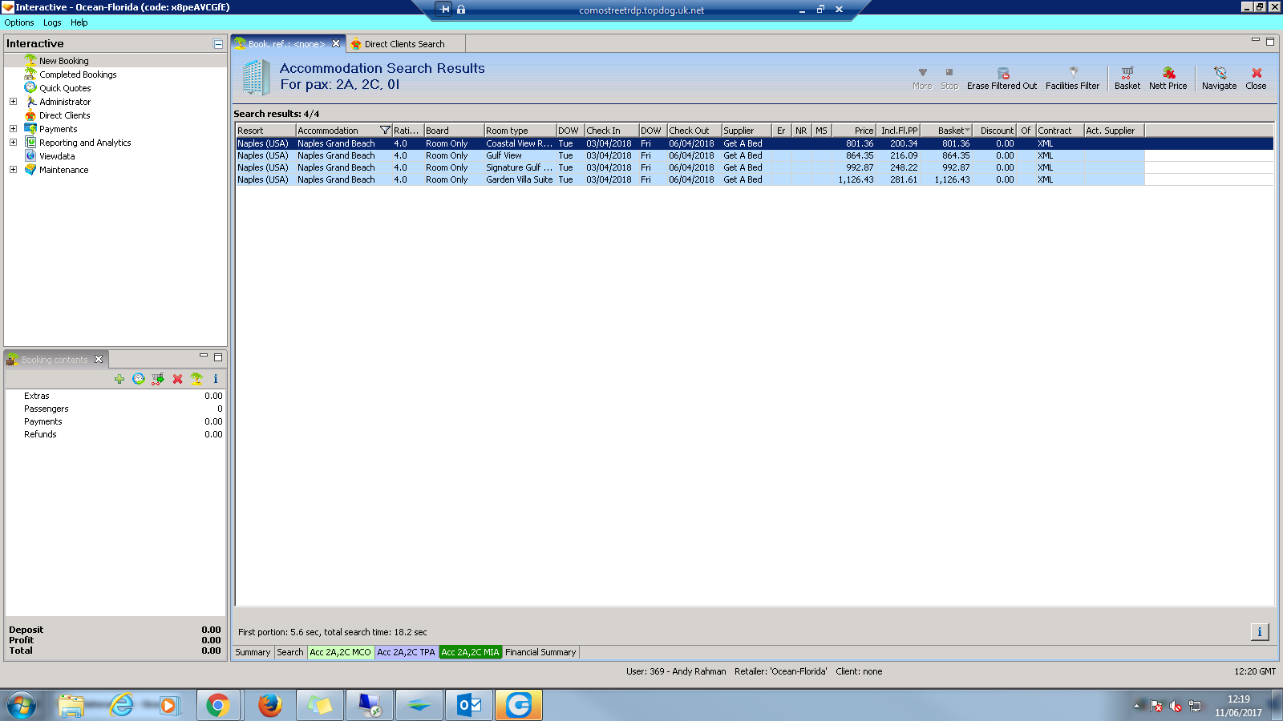Screen dimensions: 1283x721
Task: Open the Logs menu
Action: [52, 22]
